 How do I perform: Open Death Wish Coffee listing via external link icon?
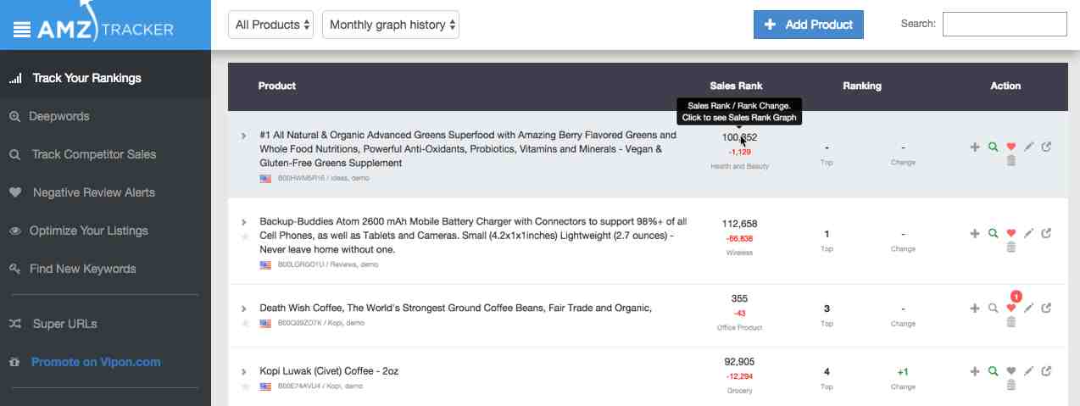1046,309
